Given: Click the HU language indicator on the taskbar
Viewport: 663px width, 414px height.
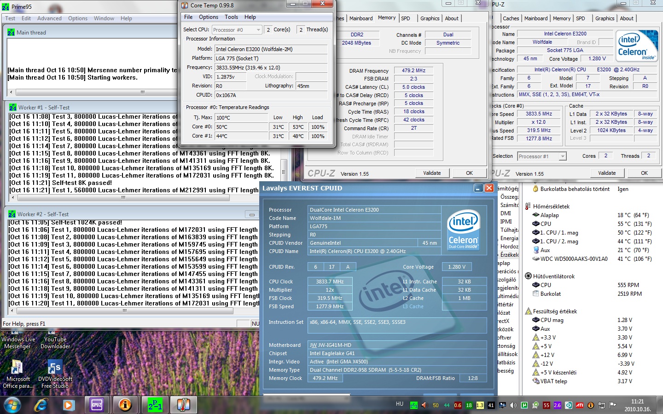Looking at the screenshot, I should coord(399,404).
